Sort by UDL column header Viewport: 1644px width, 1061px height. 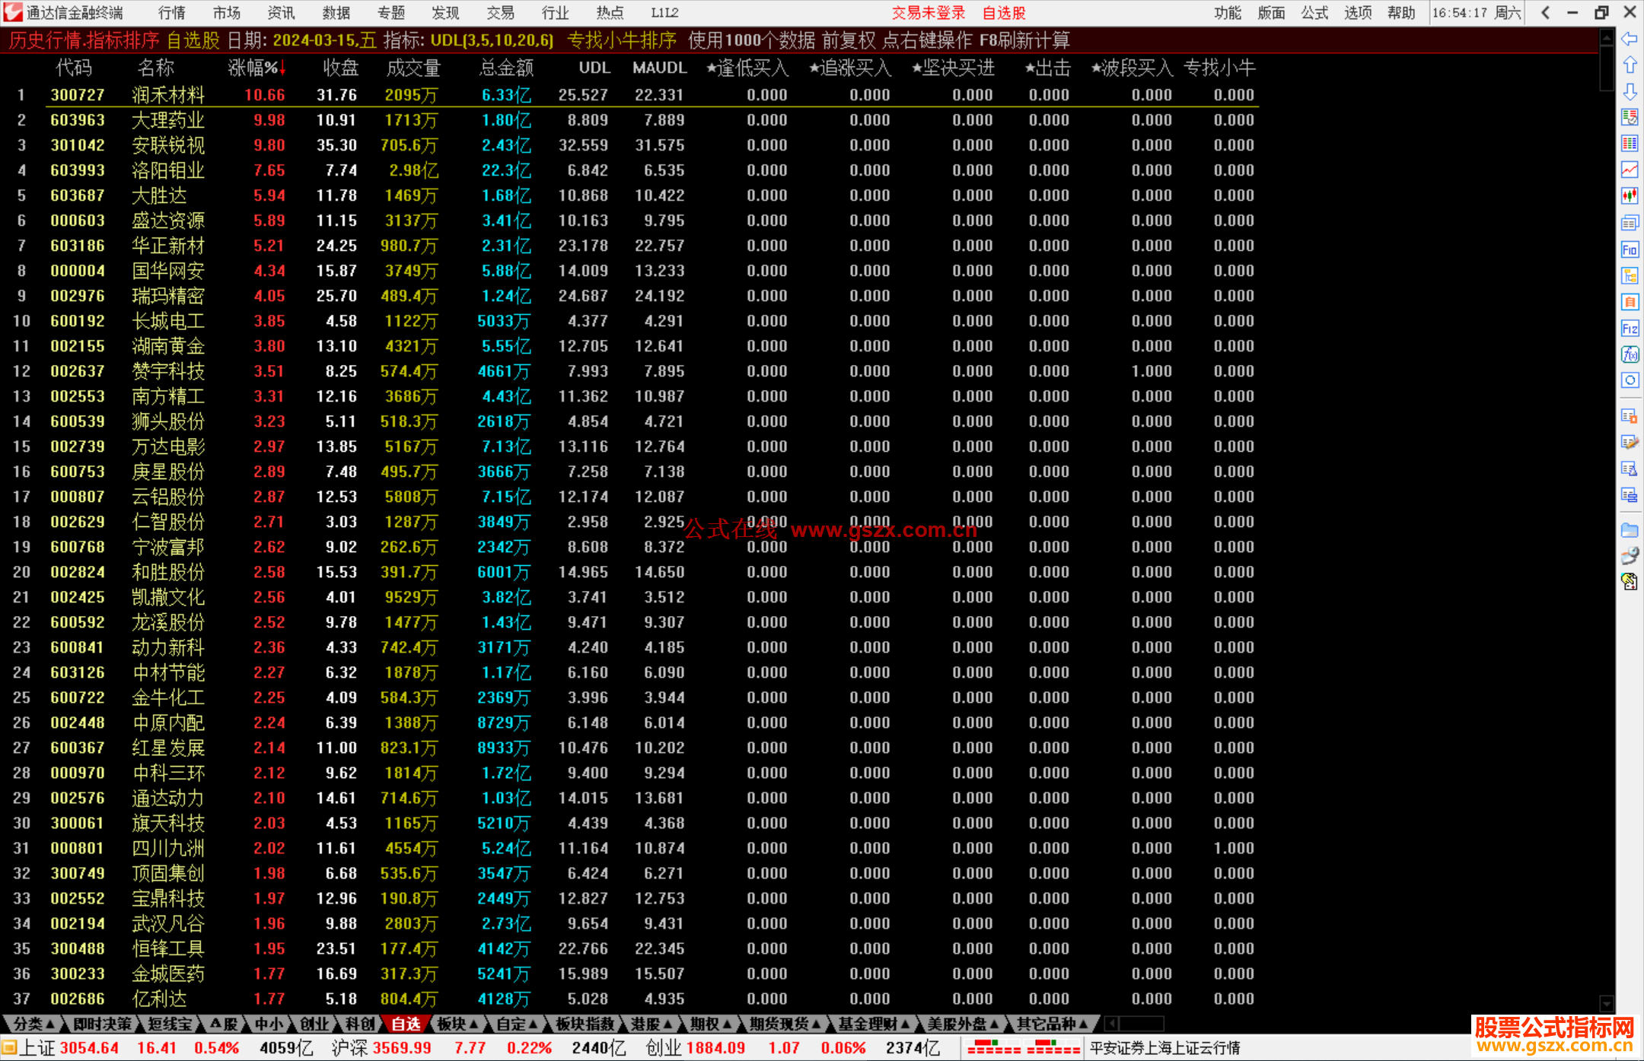pyautogui.click(x=594, y=68)
